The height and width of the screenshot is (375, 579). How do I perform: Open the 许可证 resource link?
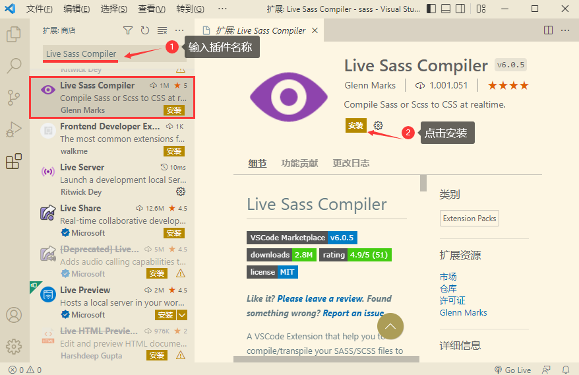[x=452, y=300]
